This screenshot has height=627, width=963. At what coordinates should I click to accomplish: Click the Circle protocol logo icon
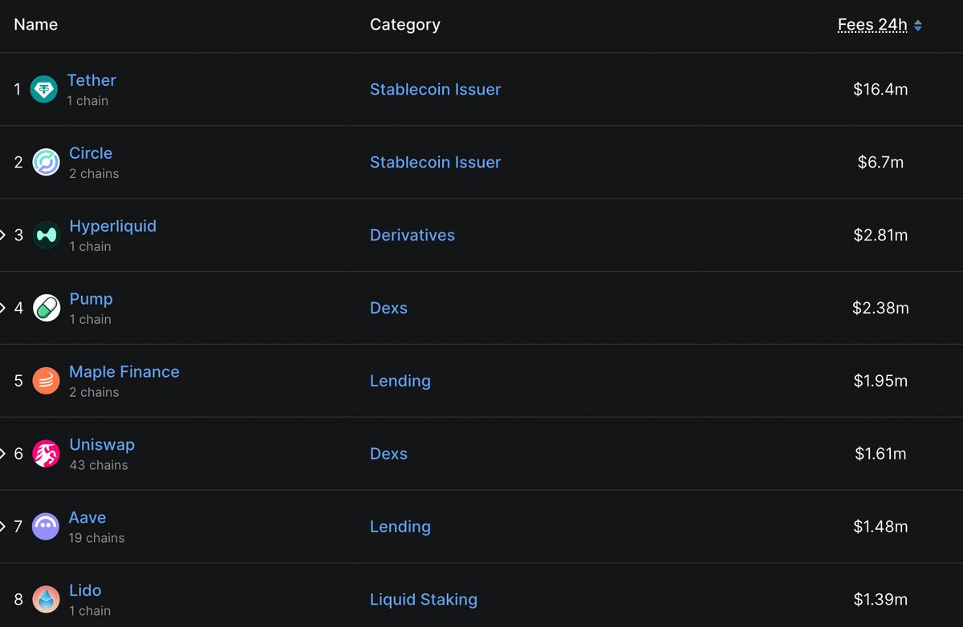point(46,162)
